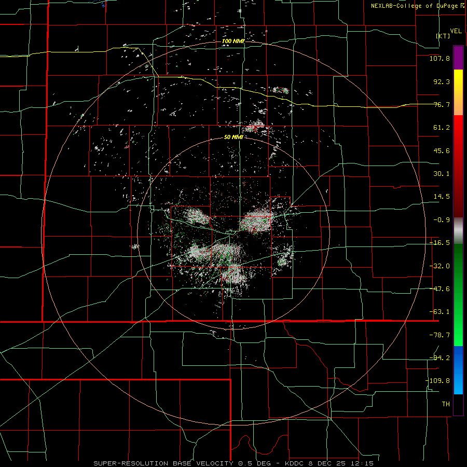Click the purple segment of the color bar
Screen dimensions: 467x467
coord(458,58)
